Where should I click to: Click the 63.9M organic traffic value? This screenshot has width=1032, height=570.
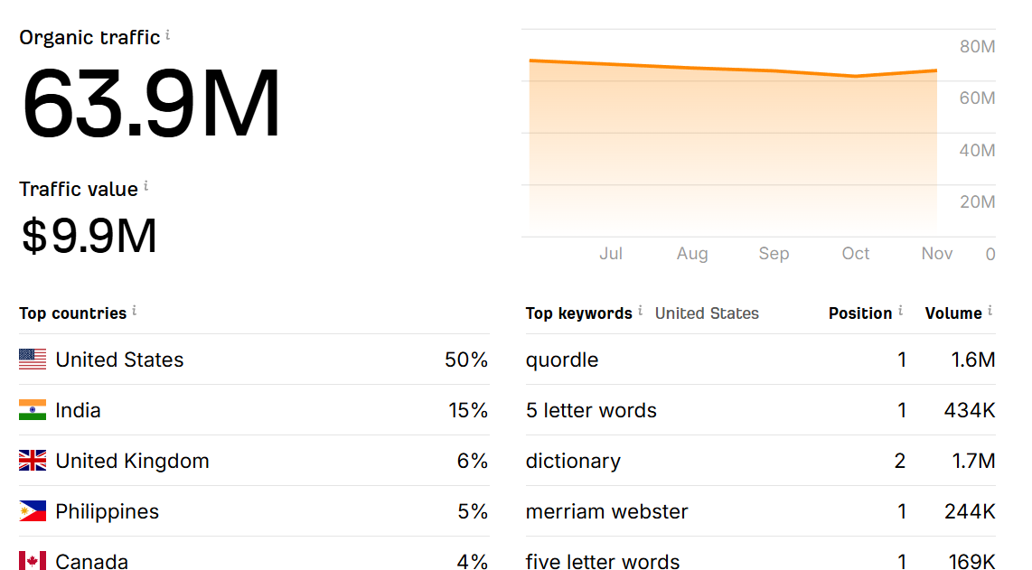(x=151, y=103)
